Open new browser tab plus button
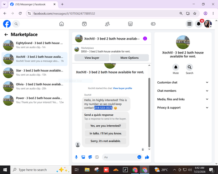This screenshot has width=218, height=174. (x=62, y=4)
